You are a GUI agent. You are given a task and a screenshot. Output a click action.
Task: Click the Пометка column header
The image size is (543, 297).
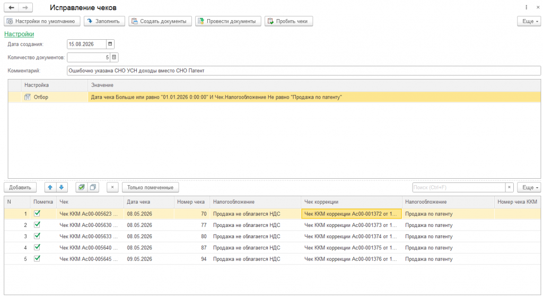click(x=43, y=202)
